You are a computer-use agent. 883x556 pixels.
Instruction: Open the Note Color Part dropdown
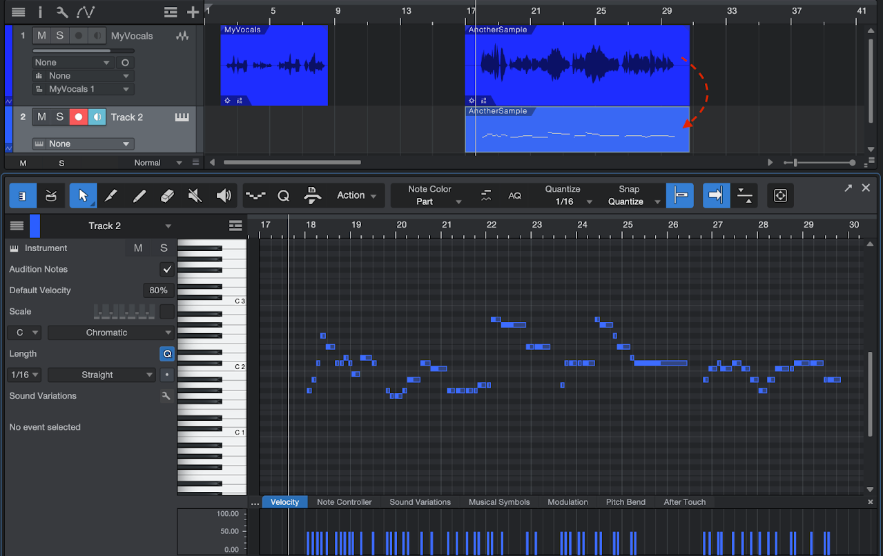(x=435, y=200)
